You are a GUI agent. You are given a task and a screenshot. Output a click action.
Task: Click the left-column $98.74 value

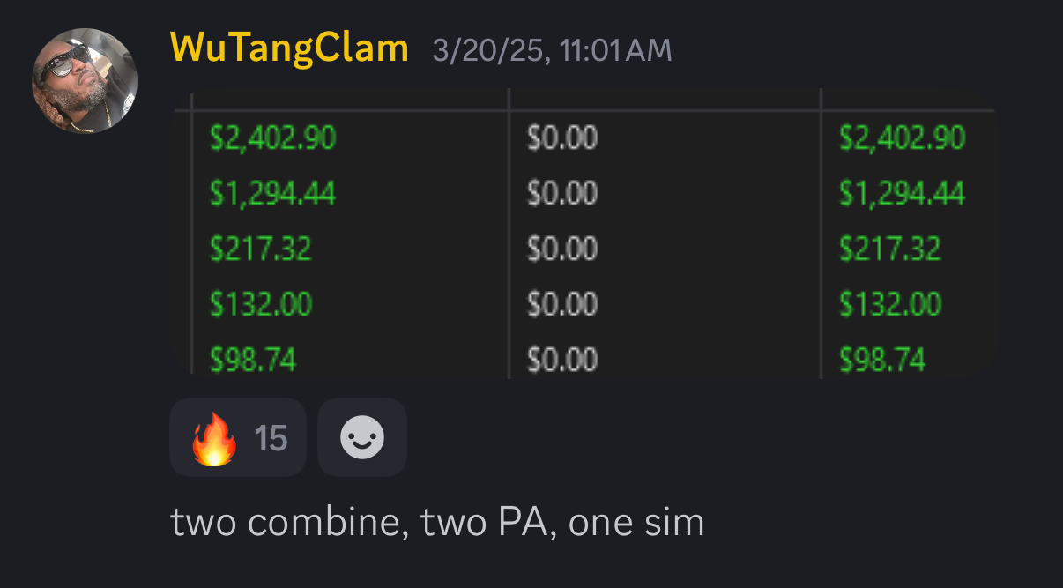pyautogui.click(x=253, y=359)
